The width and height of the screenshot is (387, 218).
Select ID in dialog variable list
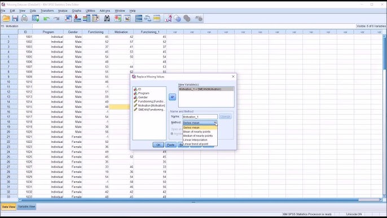pyautogui.click(x=139, y=89)
